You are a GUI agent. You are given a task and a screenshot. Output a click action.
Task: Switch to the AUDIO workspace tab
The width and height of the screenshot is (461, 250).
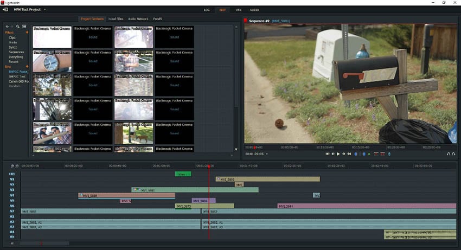tap(254, 10)
